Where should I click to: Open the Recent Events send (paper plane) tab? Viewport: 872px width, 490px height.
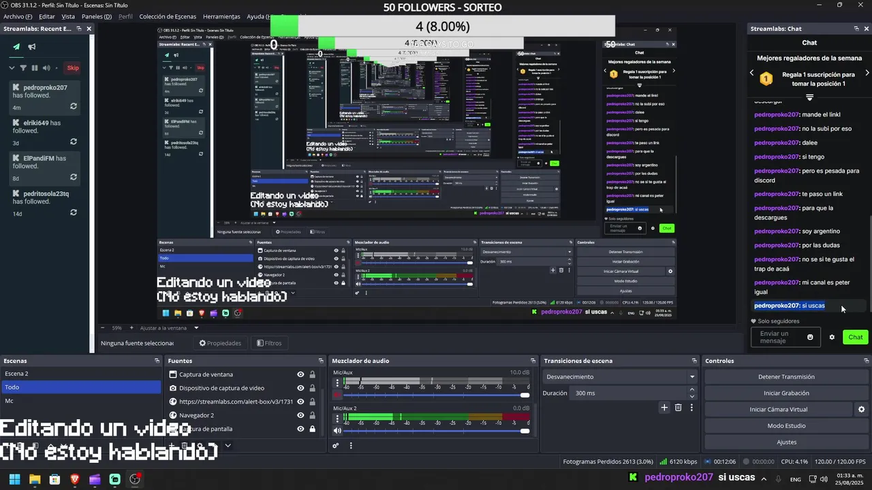[16, 47]
